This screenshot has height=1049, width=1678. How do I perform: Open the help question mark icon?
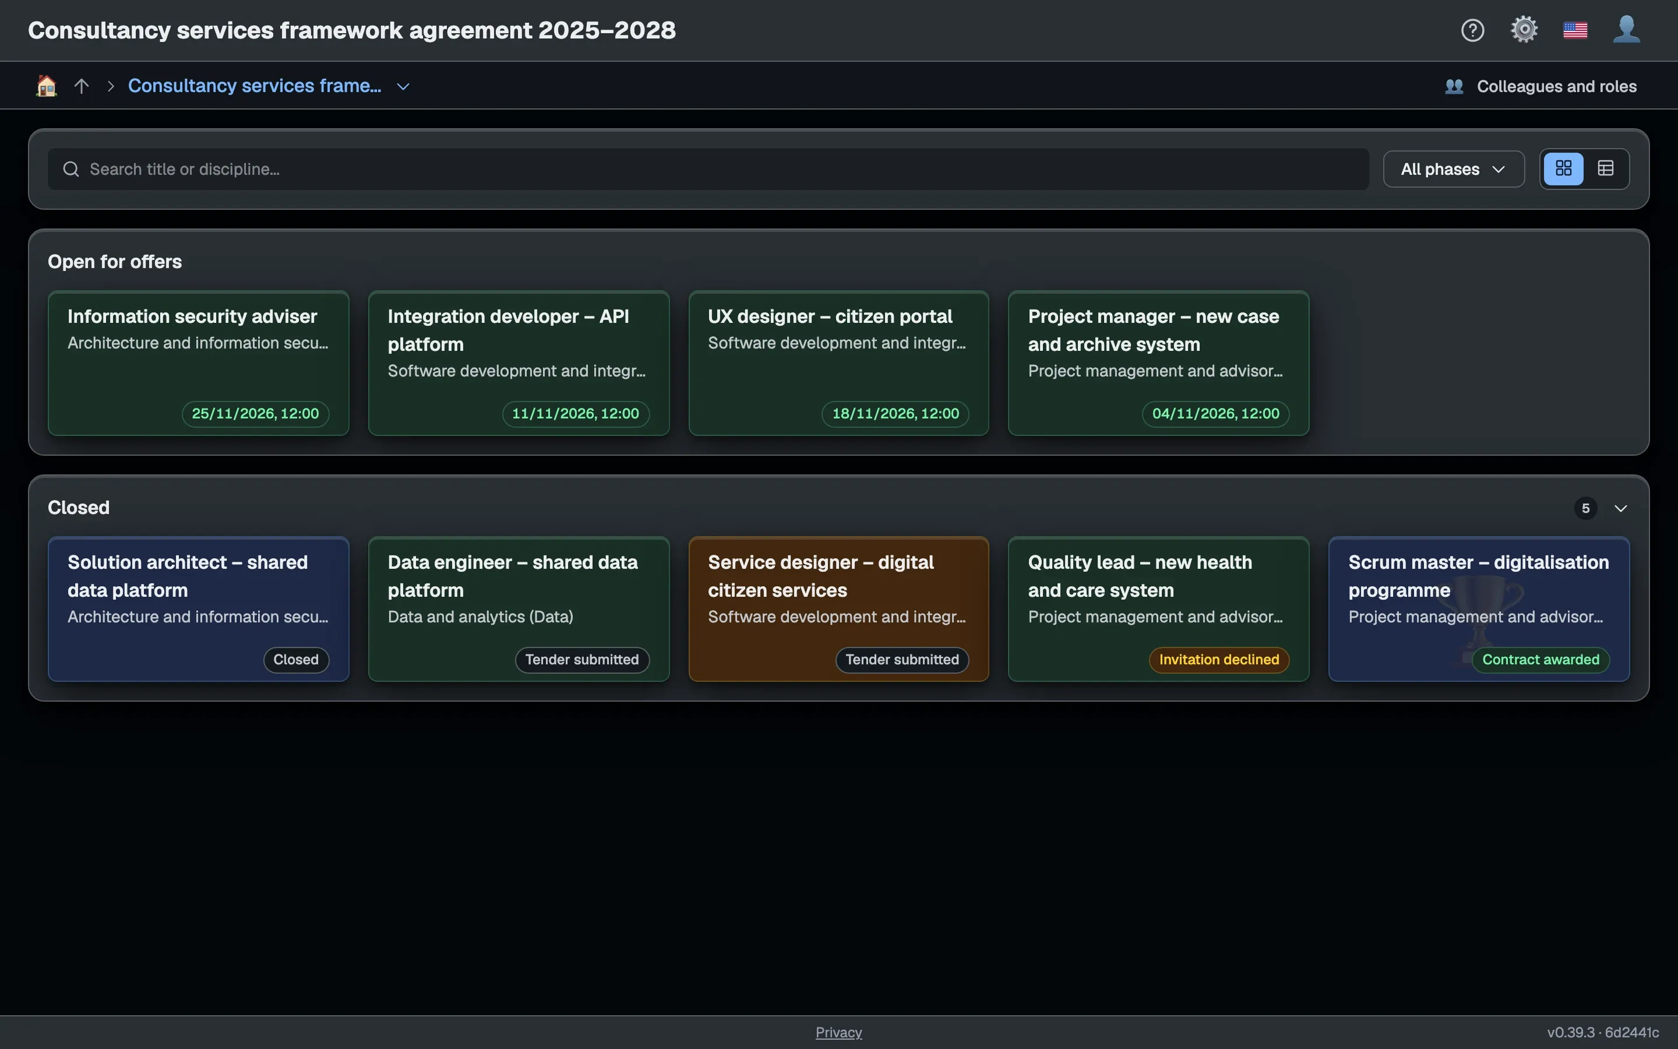(1472, 30)
